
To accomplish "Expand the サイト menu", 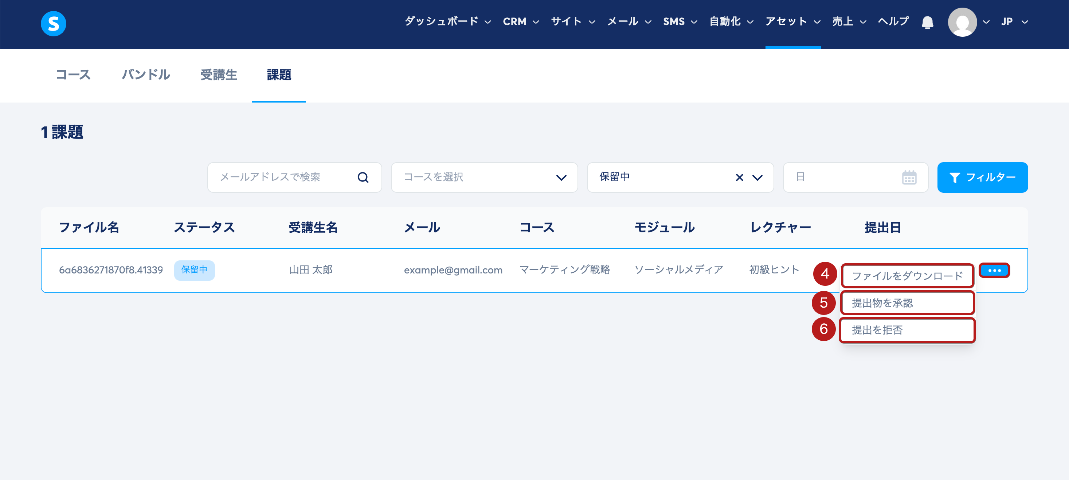I will pos(573,21).
